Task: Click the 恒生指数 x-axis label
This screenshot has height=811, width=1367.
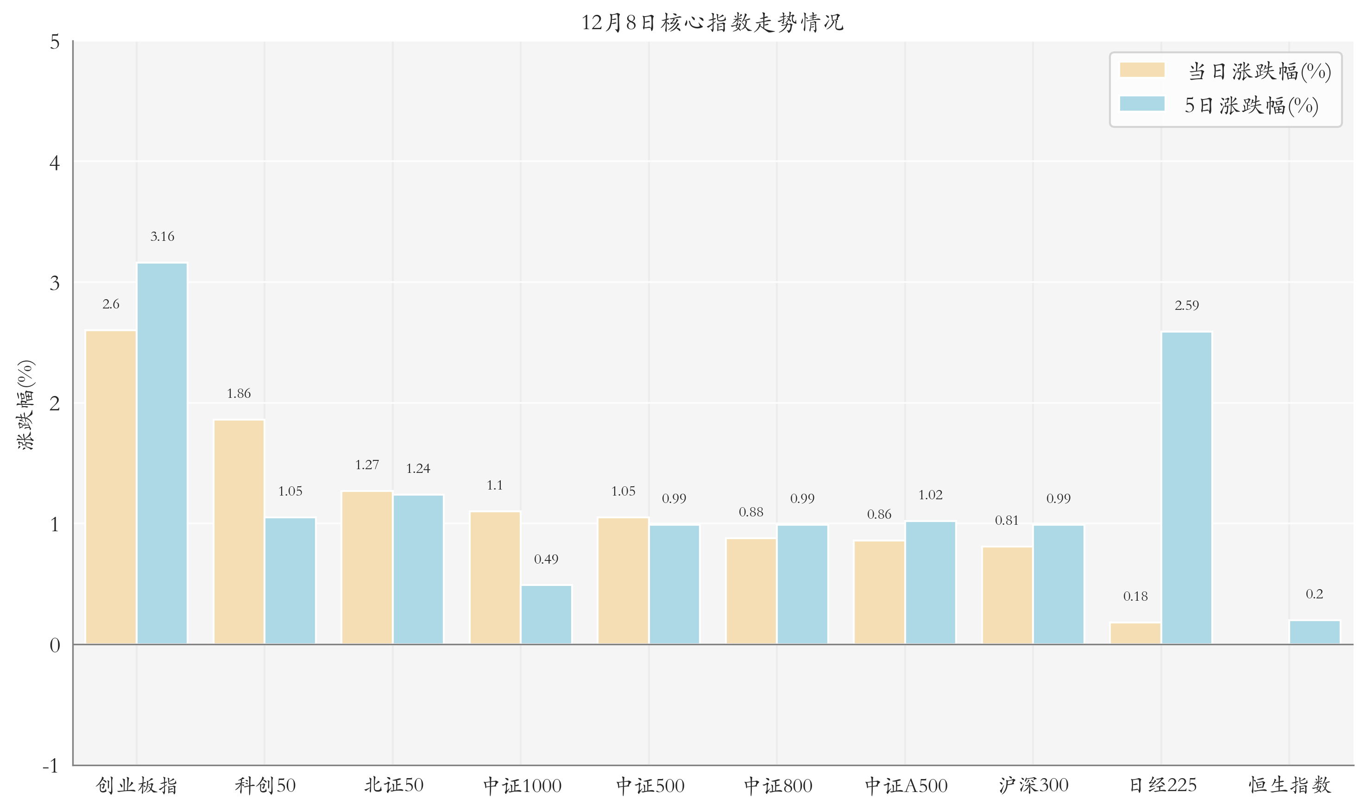Action: 1289,786
